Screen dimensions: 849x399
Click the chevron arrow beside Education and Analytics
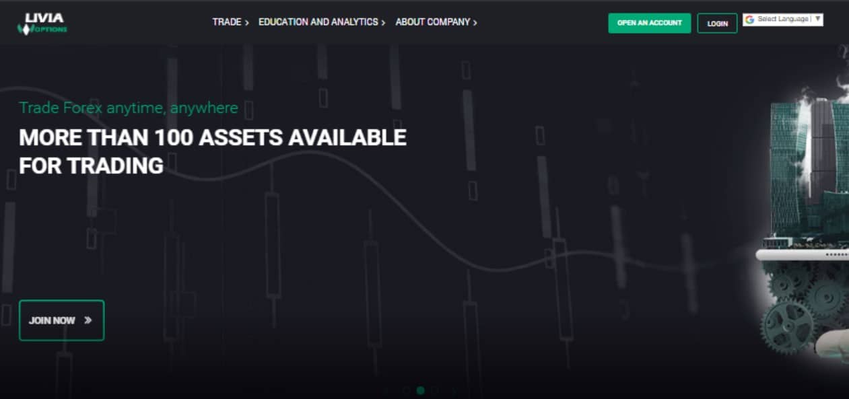point(383,23)
